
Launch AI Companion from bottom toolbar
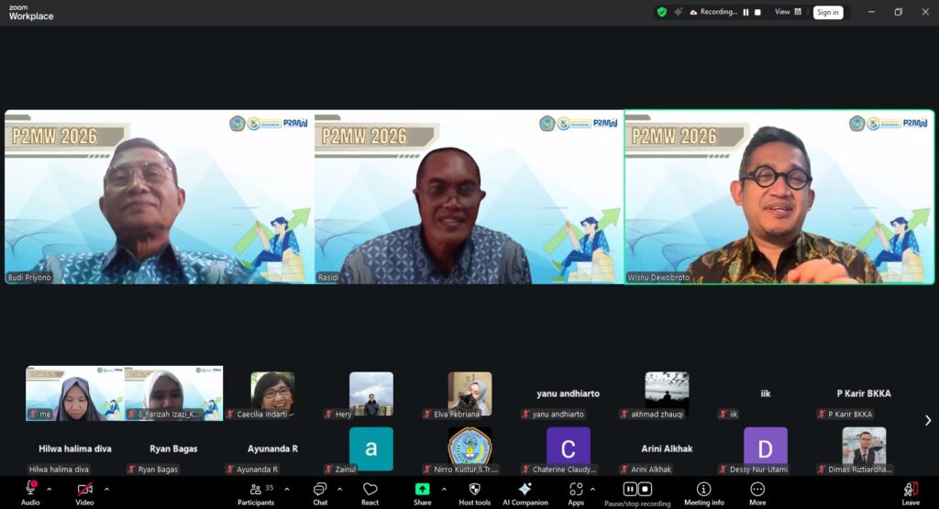pyautogui.click(x=525, y=491)
